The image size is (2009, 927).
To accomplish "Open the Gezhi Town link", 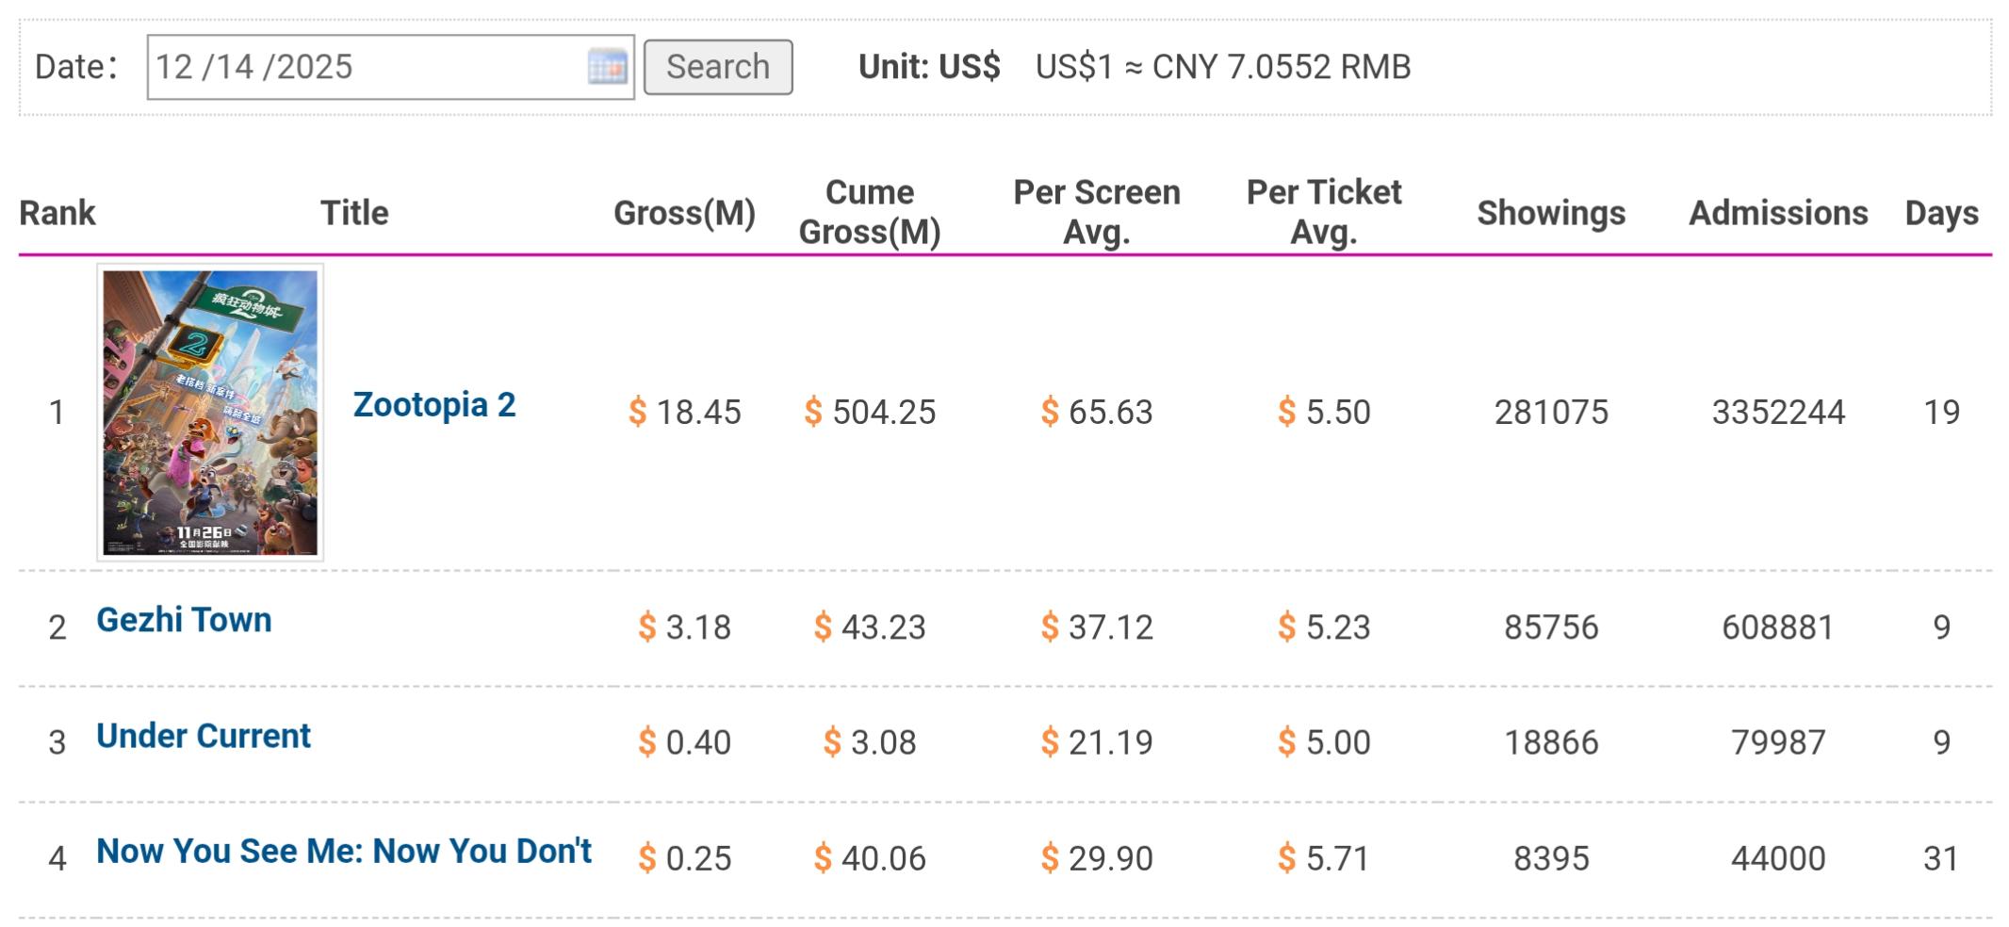I will click(184, 620).
